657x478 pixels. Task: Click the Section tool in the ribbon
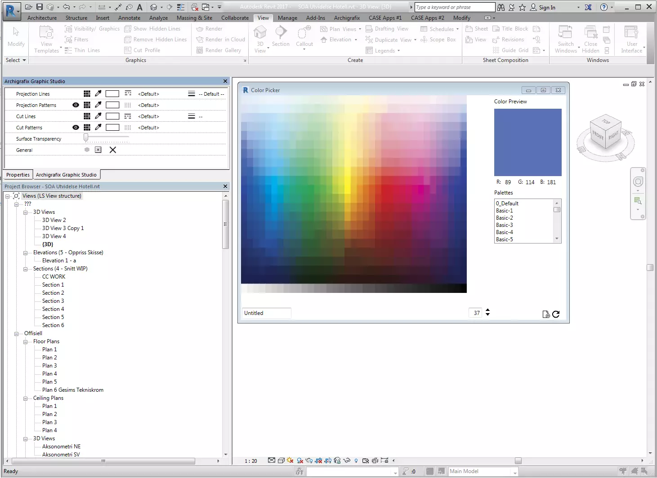(281, 36)
